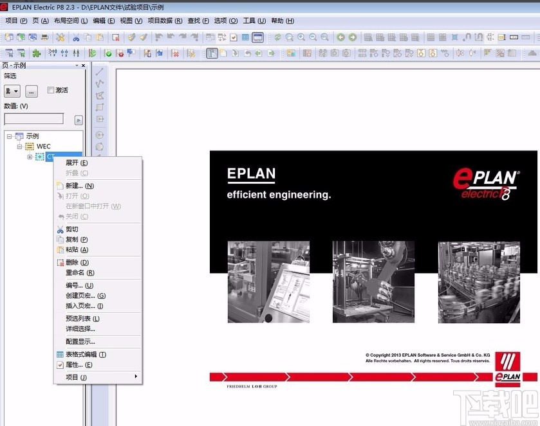Expand the CT tree node

[30, 157]
